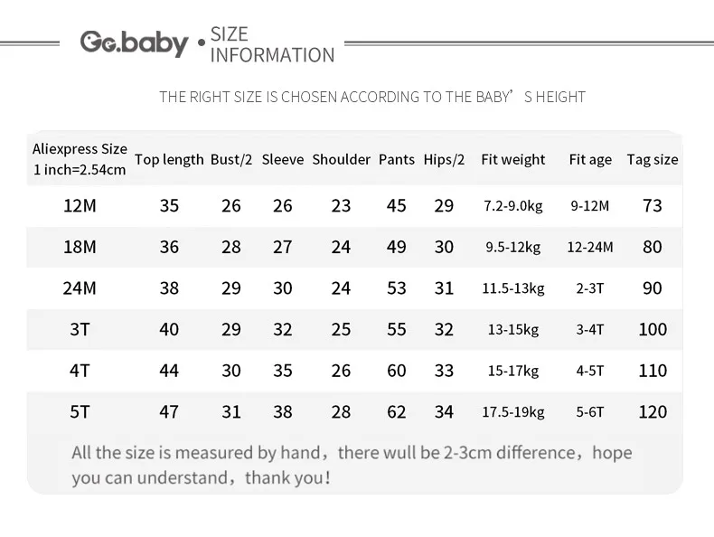Image resolution: width=714 pixels, height=537 pixels.
Task: Select the 12M size row label
Action: pyautogui.click(x=80, y=205)
